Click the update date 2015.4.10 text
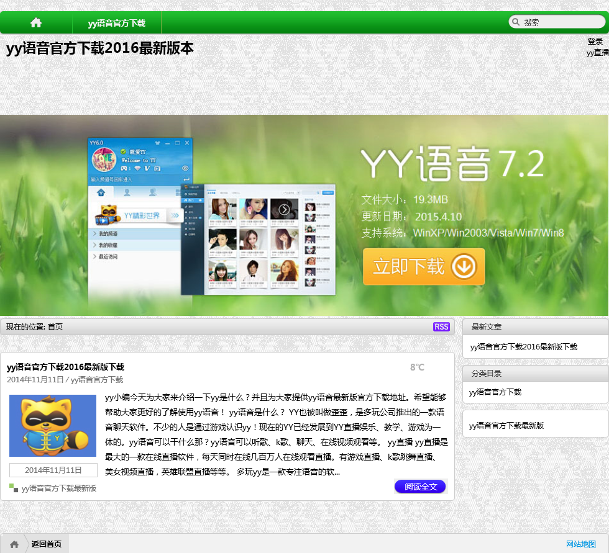The height and width of the screenshot is (553, 609). [439, 217]
